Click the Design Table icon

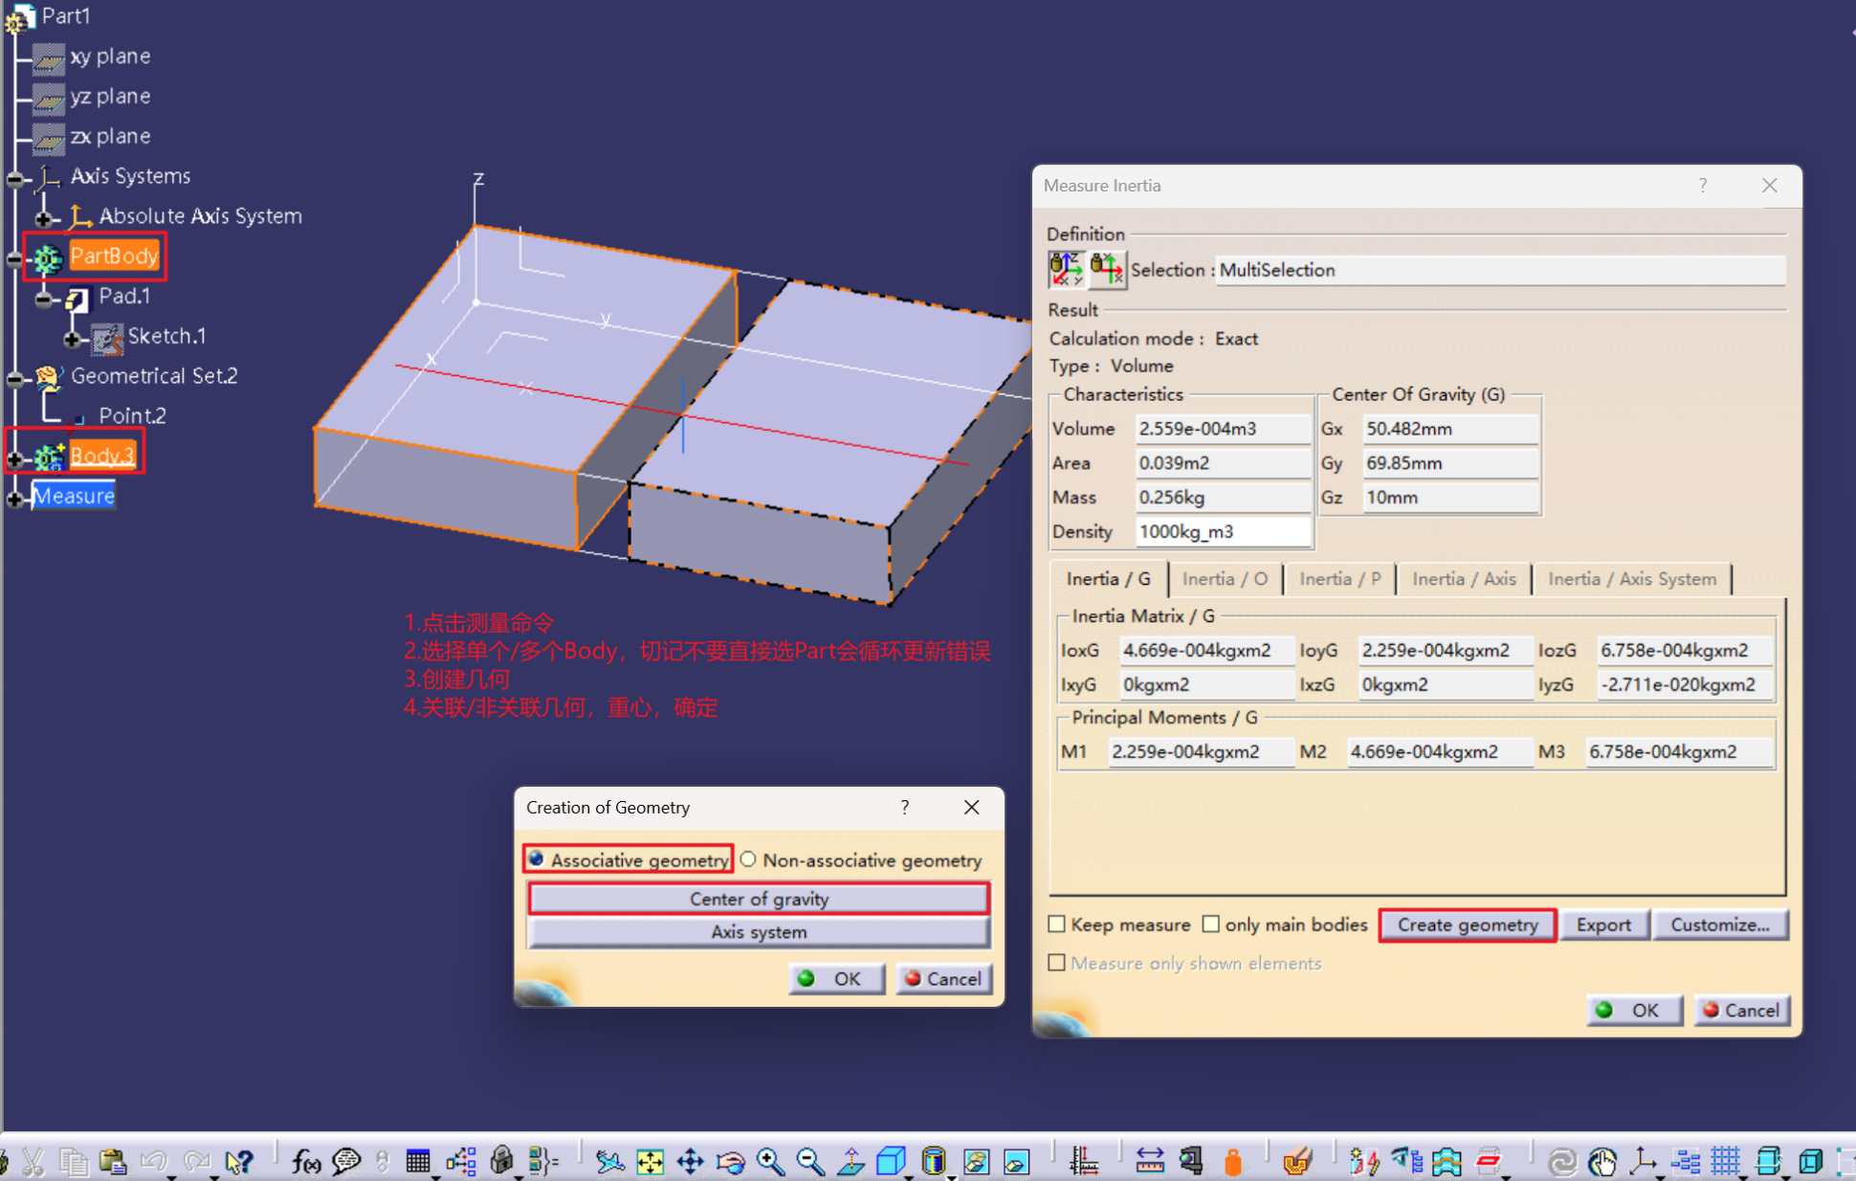[x=418, y=1161]
